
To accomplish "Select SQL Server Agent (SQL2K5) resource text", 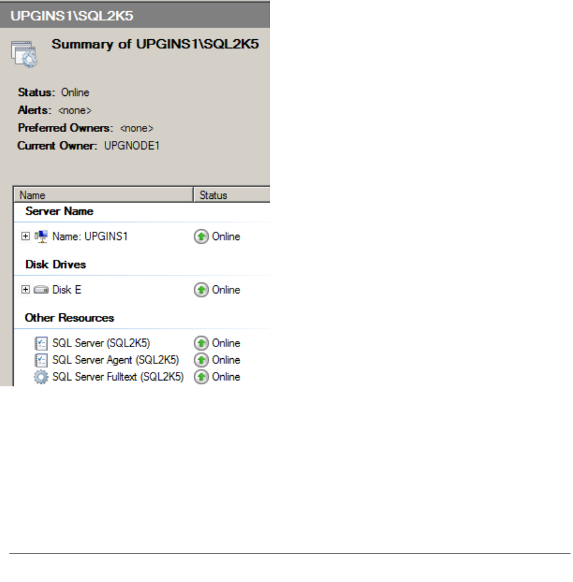I will 115,360.
